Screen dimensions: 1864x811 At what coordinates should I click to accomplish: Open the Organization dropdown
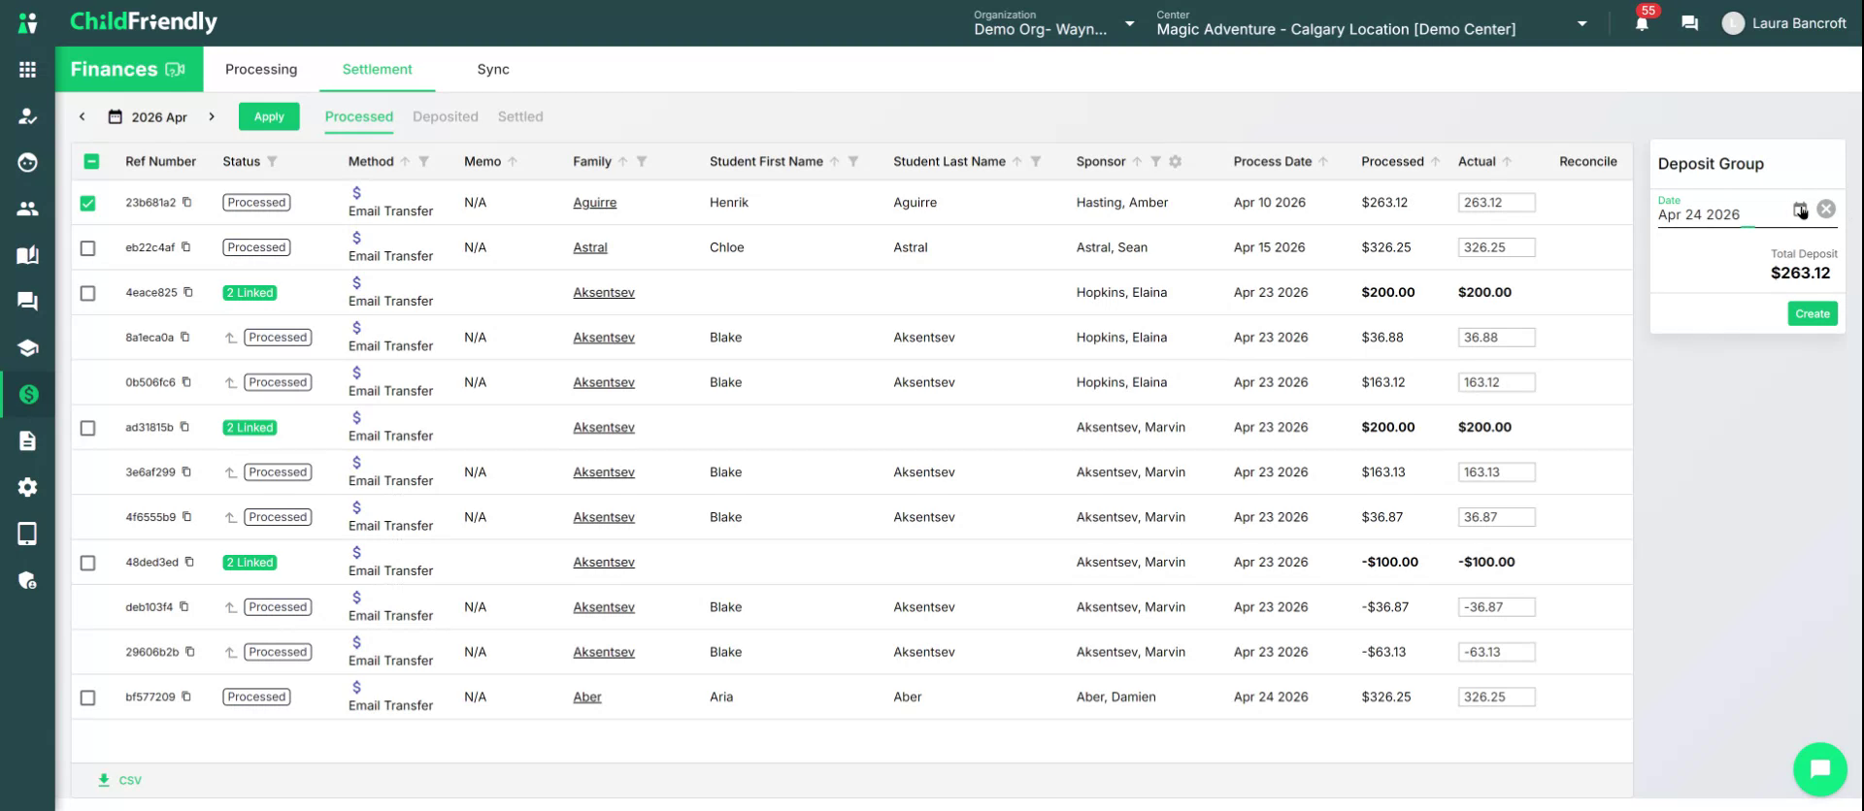point(1054,23)
